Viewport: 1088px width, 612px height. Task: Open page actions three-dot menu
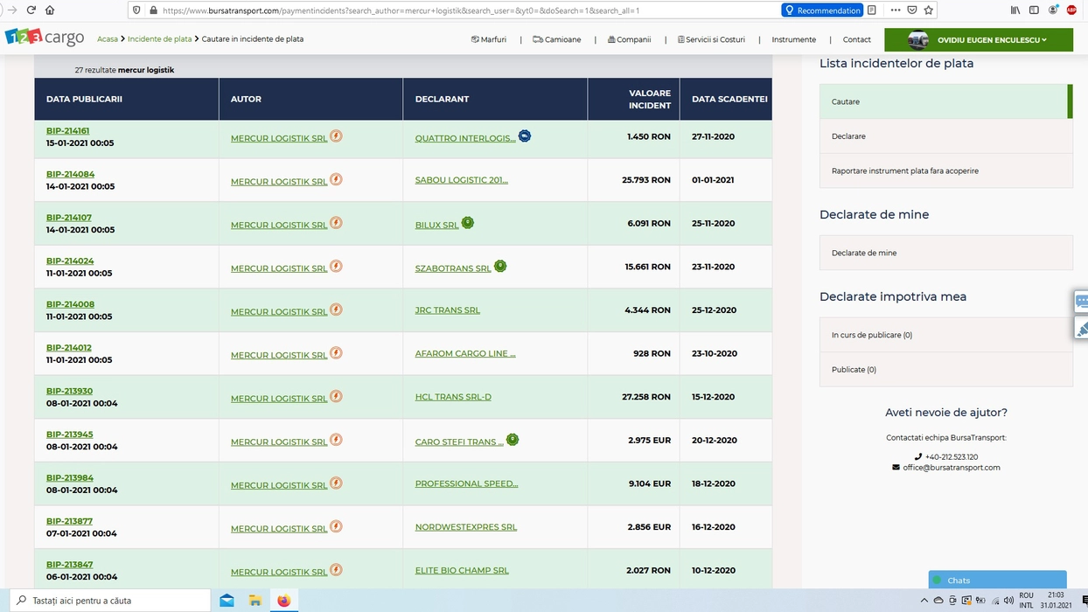895,10
